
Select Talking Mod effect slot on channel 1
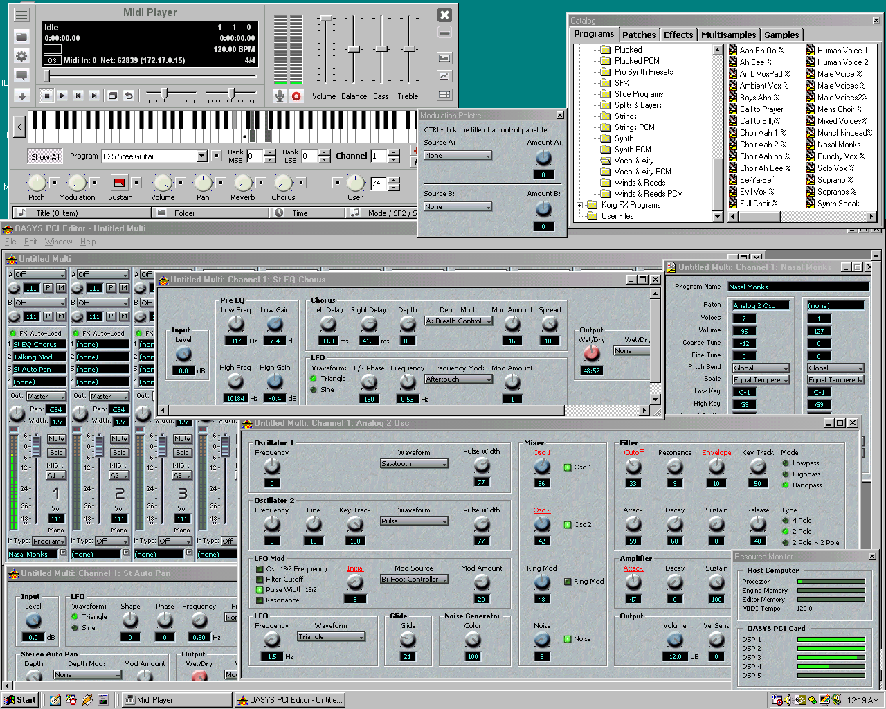40,357
